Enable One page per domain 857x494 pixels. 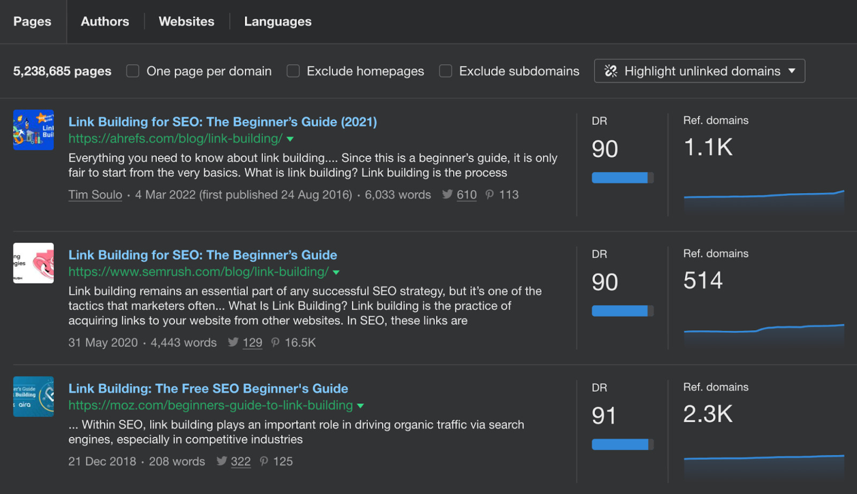(132, 71)
